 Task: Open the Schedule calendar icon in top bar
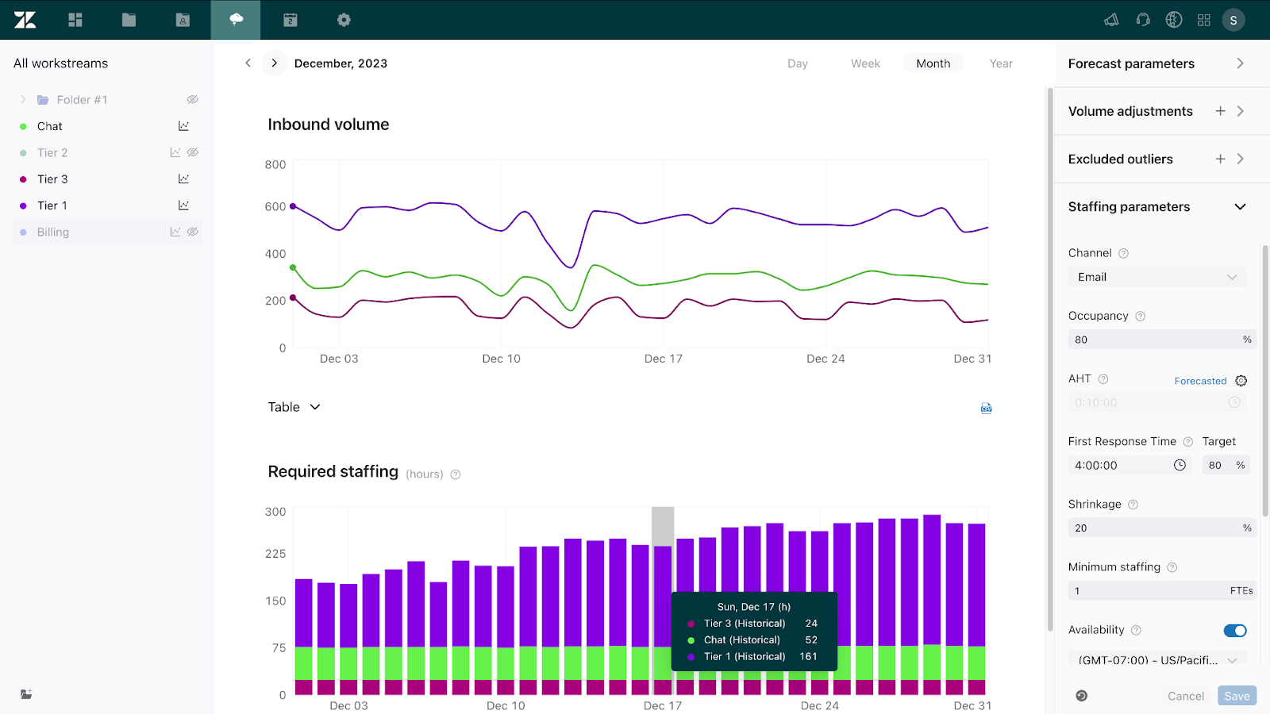pos(289,19)
